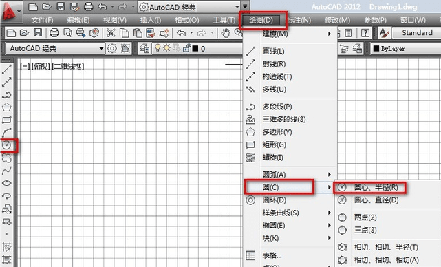The image size is (441, 267).
Task: Select the Ellipse tool in left toolbar
Action: pyautogui.click(x=6, y=183)
